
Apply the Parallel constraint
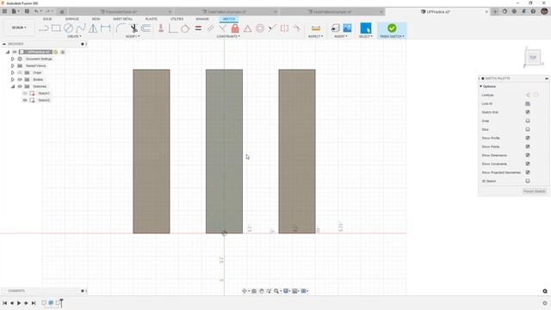[210, 28]
